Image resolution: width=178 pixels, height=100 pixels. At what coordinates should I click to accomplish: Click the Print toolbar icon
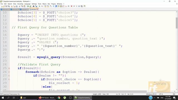pyautogui.click(x=16, y=6)
